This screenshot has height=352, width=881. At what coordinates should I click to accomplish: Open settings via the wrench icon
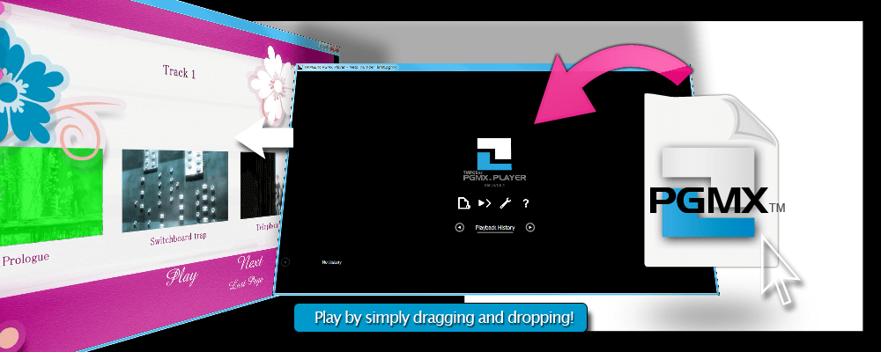click(505, 203)
